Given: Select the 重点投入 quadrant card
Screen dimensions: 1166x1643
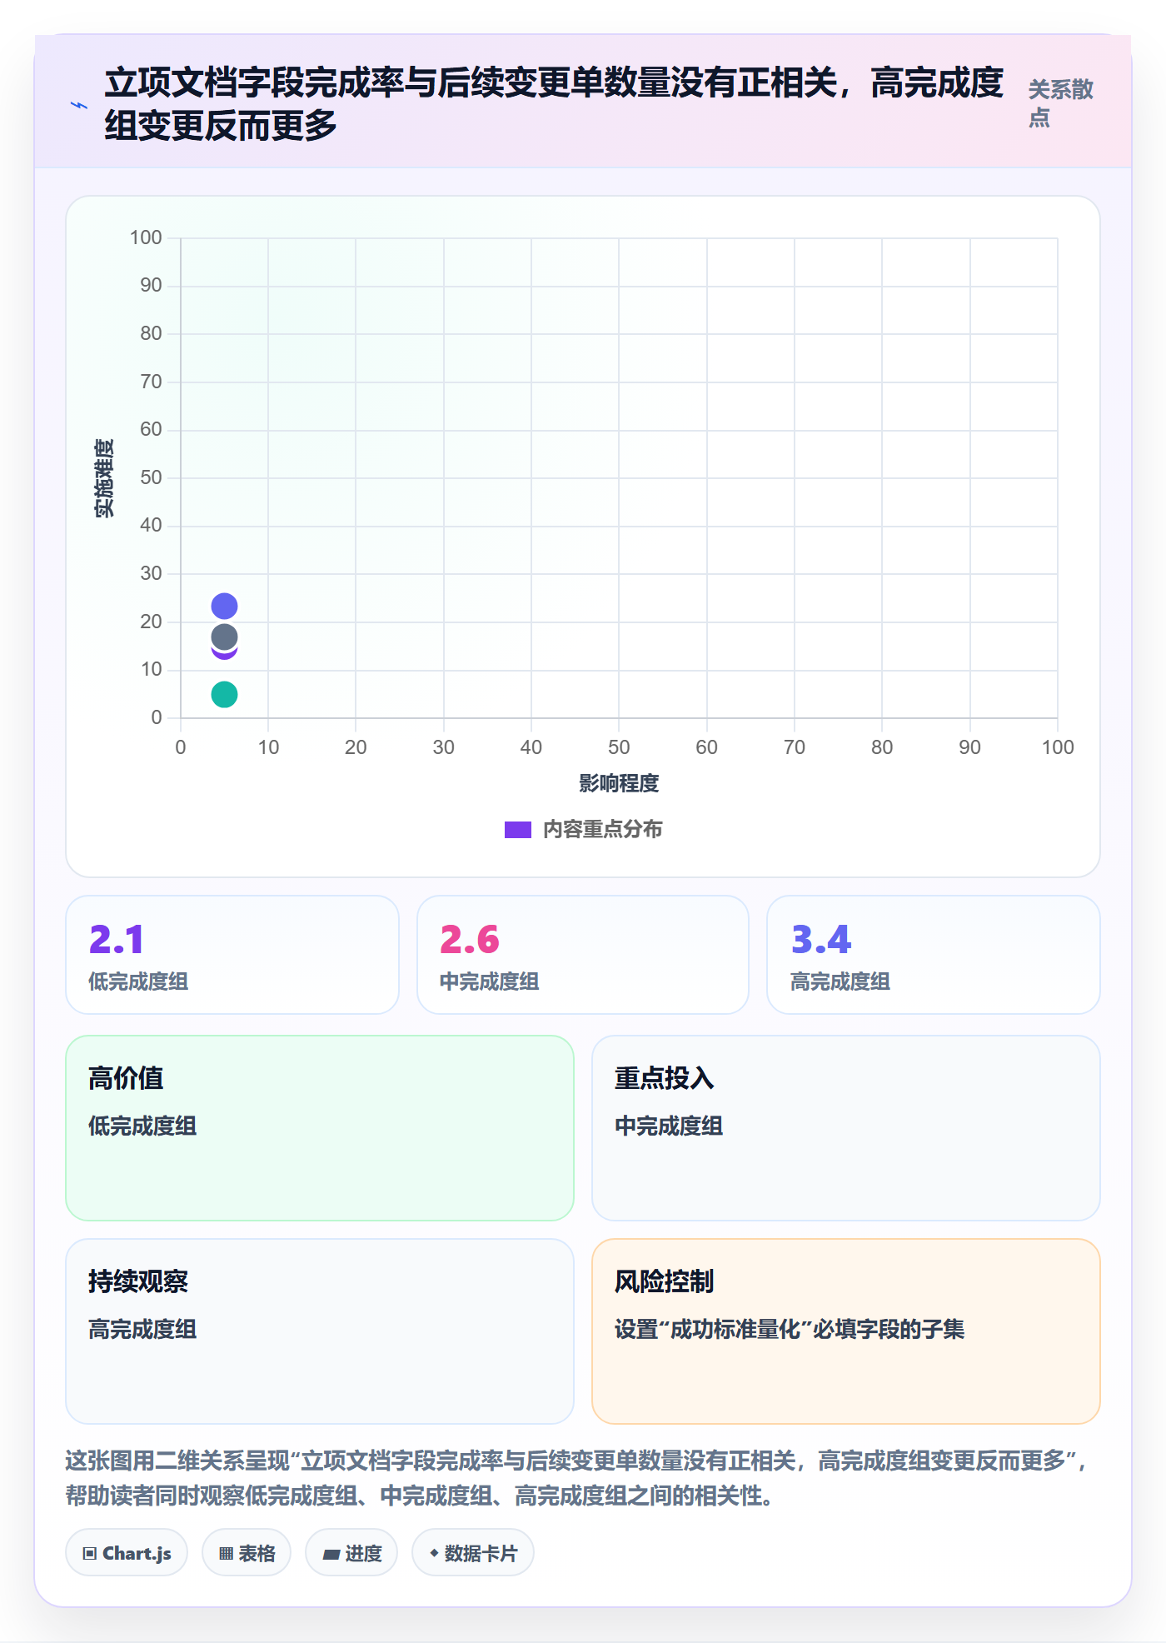Looking at the screenshot, I should (x=846, y=1128).
